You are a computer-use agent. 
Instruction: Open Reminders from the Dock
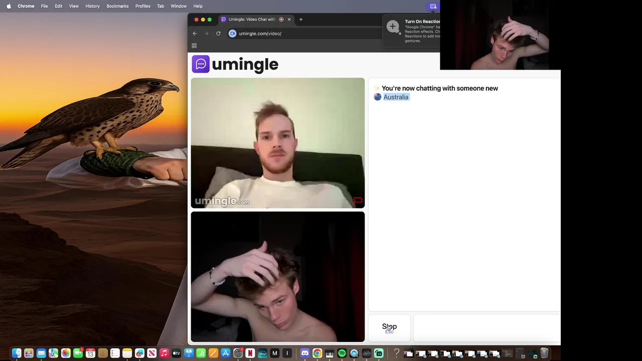coord(115,353)
